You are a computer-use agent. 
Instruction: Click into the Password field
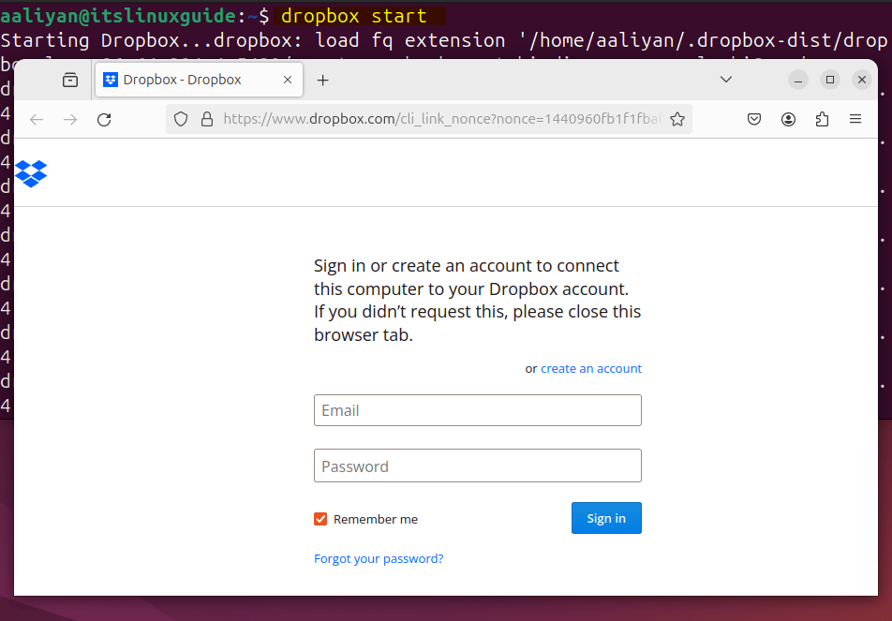[x=478, y=466]
